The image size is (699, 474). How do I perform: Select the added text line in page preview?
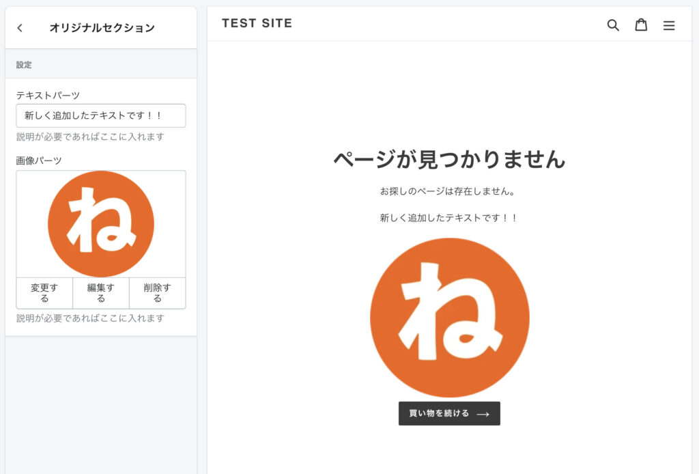click(449, 218)
